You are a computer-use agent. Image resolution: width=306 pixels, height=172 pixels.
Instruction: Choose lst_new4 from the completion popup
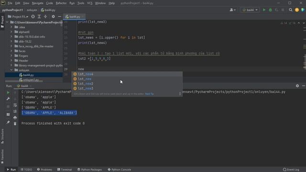(x=127, y=74)
